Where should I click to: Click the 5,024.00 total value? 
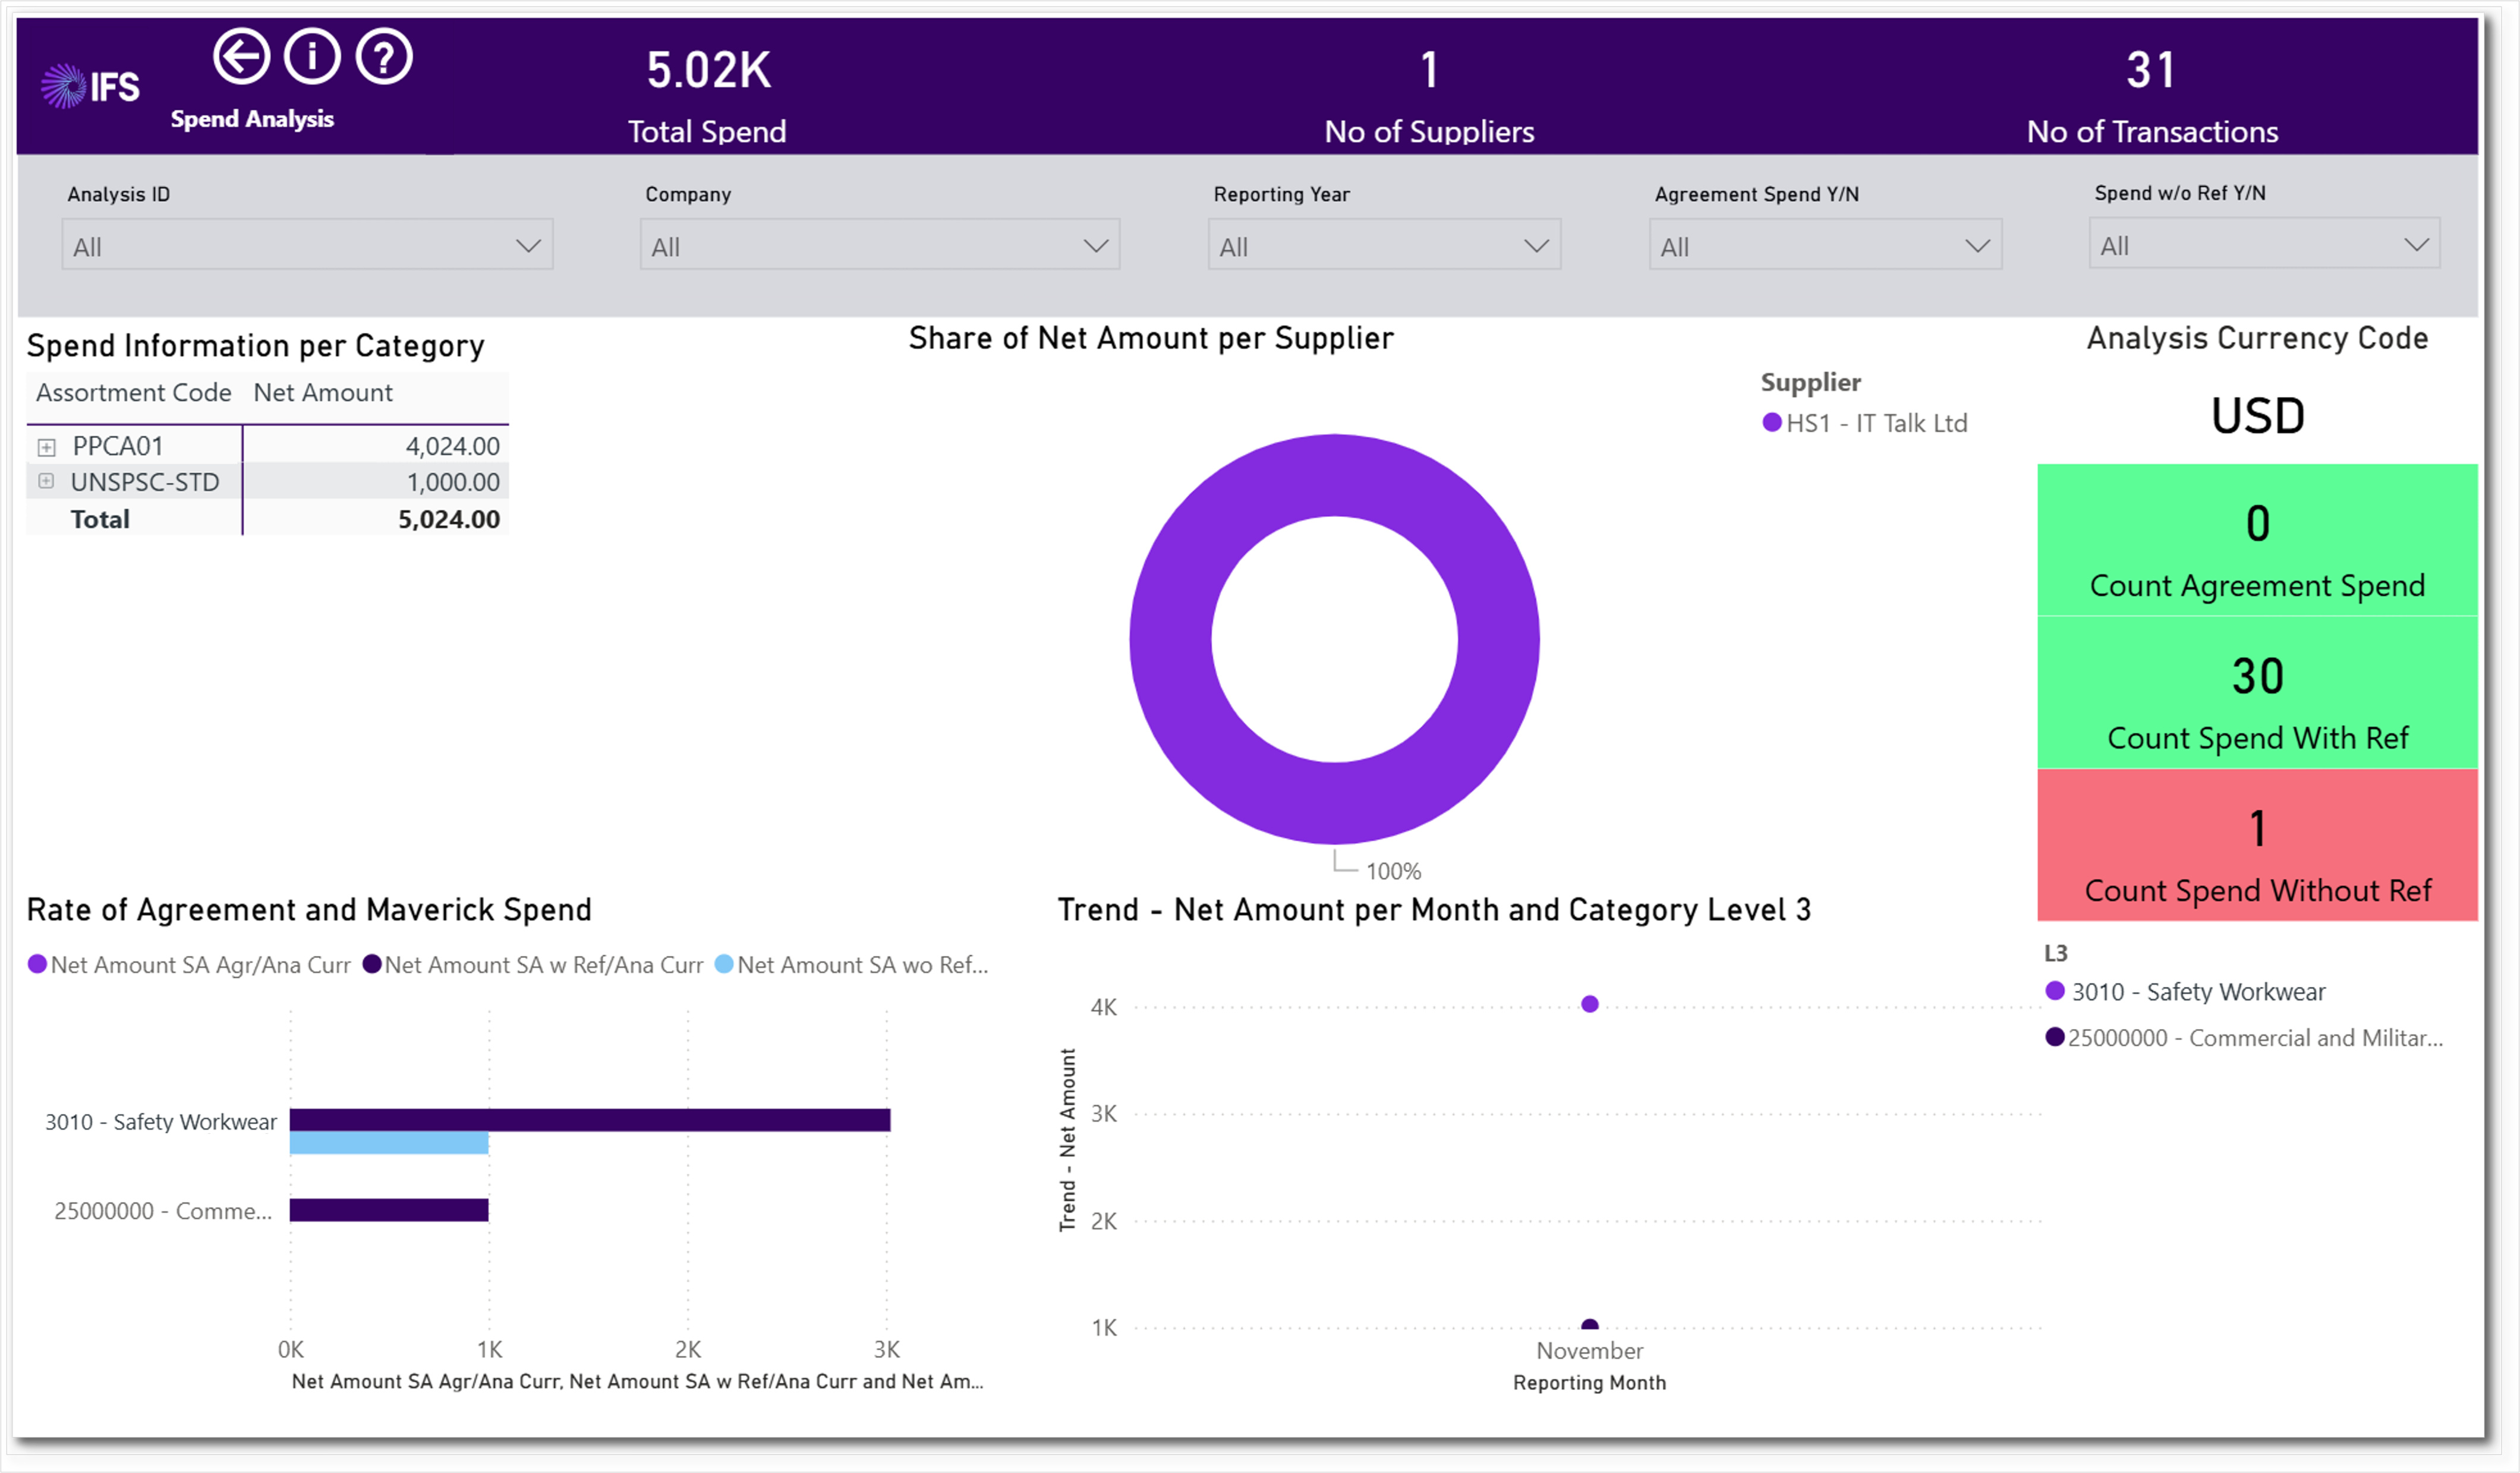click(449, 519)
